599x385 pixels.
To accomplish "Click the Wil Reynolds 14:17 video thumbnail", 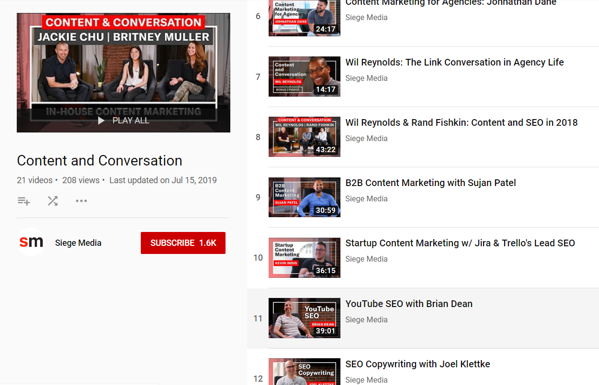I will click(x=305, y=77).
